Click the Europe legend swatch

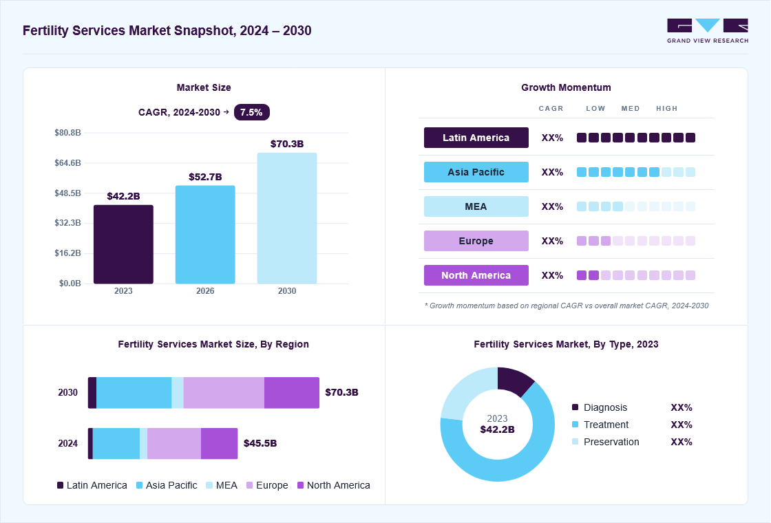pyautogui.click(x=250, y=485)
